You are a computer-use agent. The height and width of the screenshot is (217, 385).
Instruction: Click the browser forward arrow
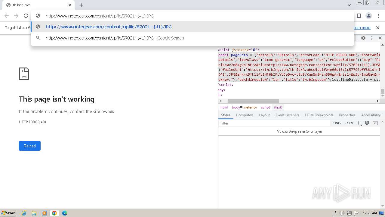[x=16, y=16]
